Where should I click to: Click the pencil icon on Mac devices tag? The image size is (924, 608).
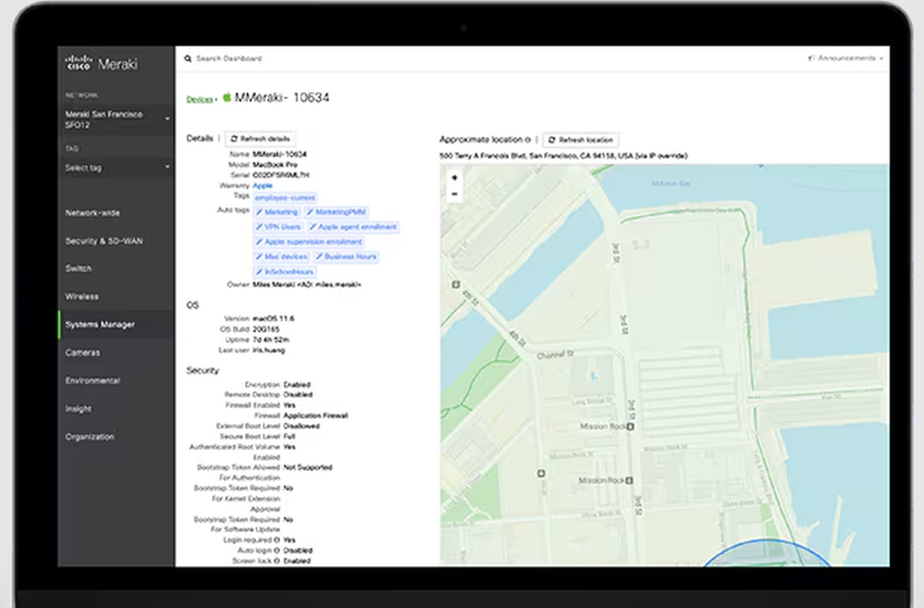tap(260, 257)
